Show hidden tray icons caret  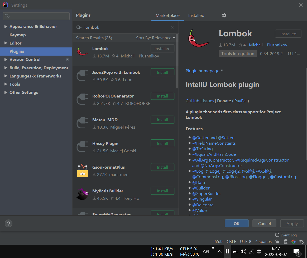click(x=220, y=251)
